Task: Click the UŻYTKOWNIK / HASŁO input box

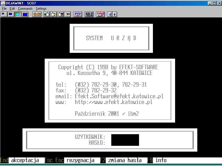Action: coord(125,140)
